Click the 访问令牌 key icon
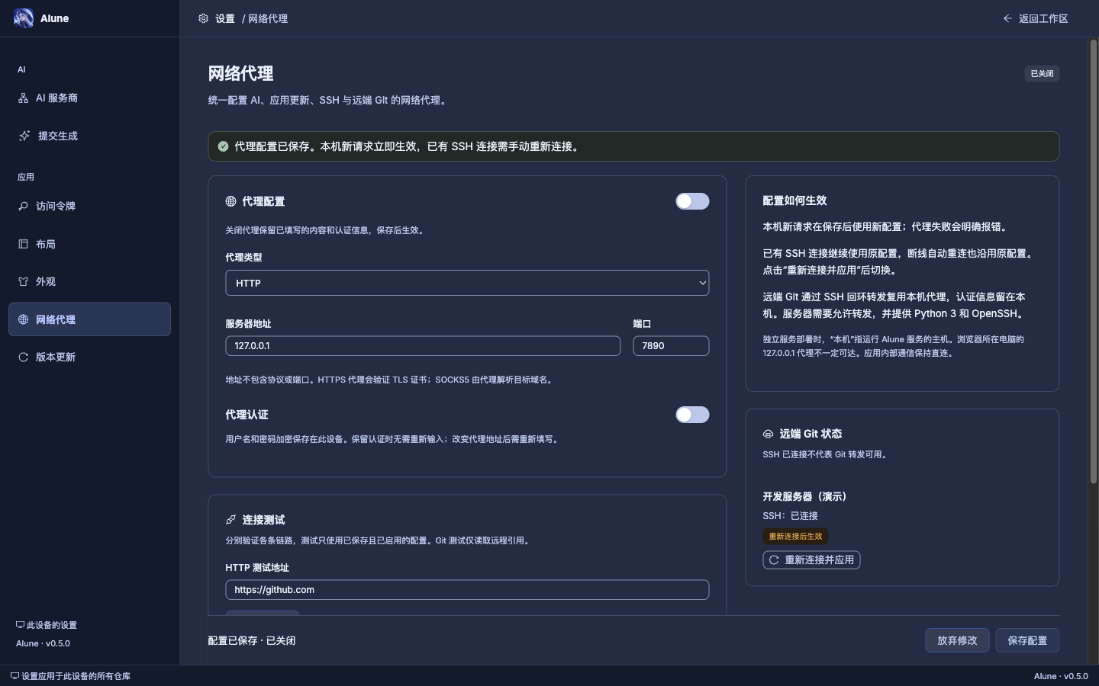This screenshot has width=1099, height=686. point(23,206)
